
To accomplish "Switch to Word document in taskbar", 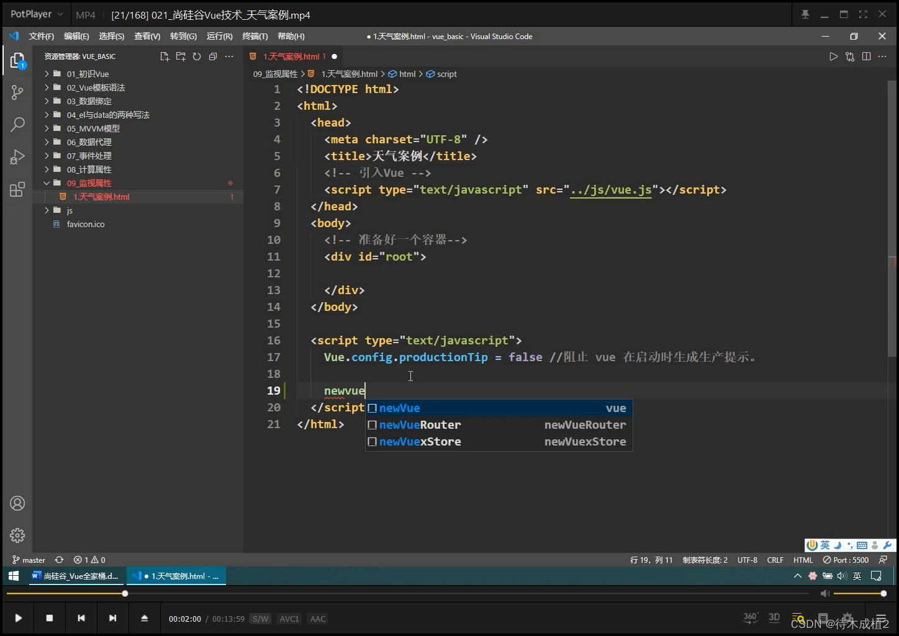I will click(75, 576).
